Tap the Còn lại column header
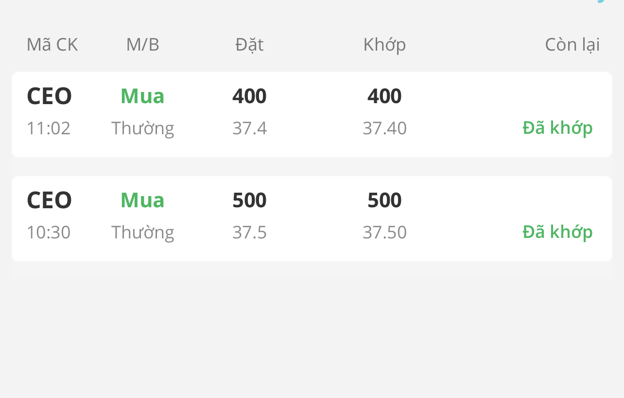The height and width of the screenshot is (398, 624). (572, 45)
